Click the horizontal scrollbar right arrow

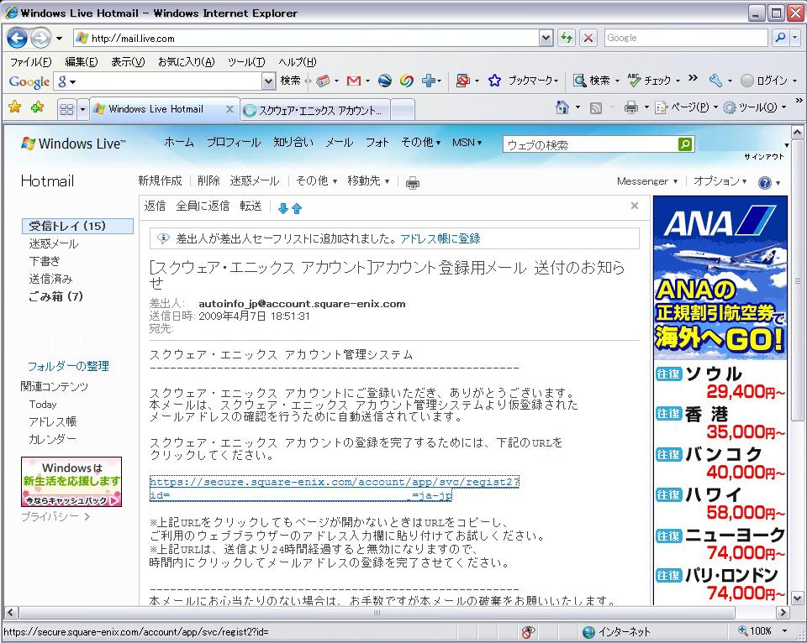[783, 613]
